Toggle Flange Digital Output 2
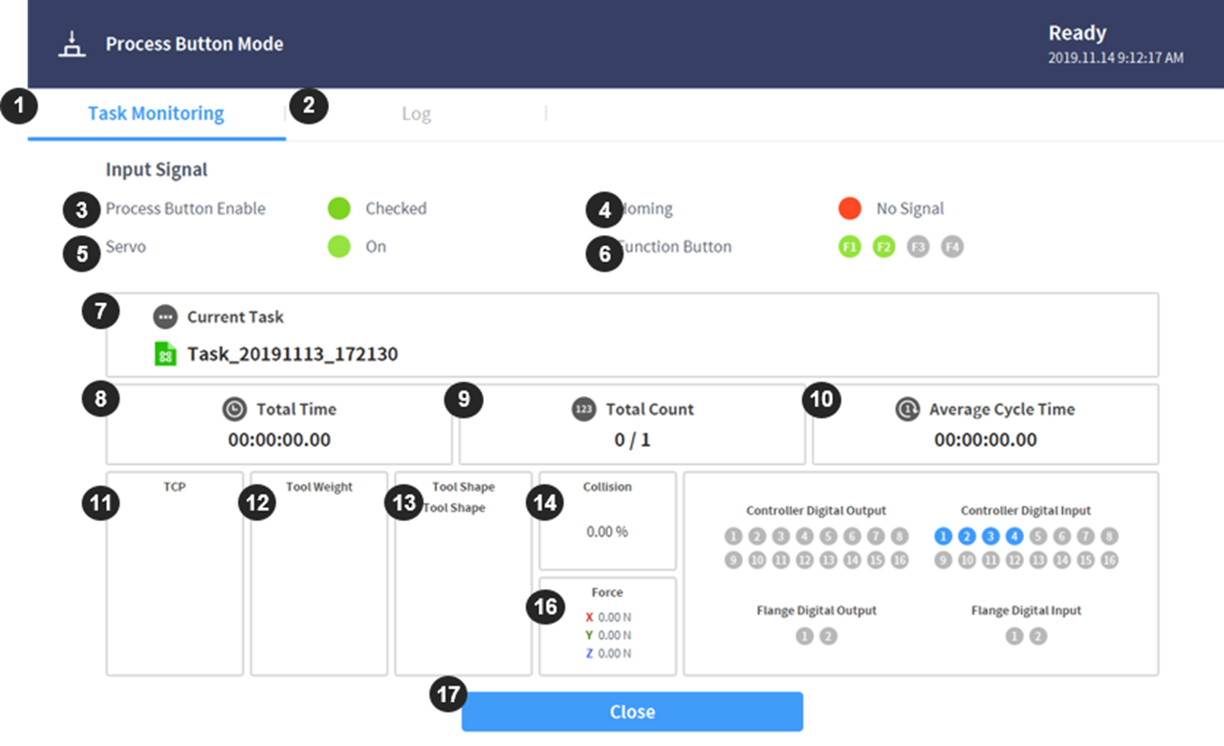The height and width of the screenshot is (746, 1224). click(828, 636)
